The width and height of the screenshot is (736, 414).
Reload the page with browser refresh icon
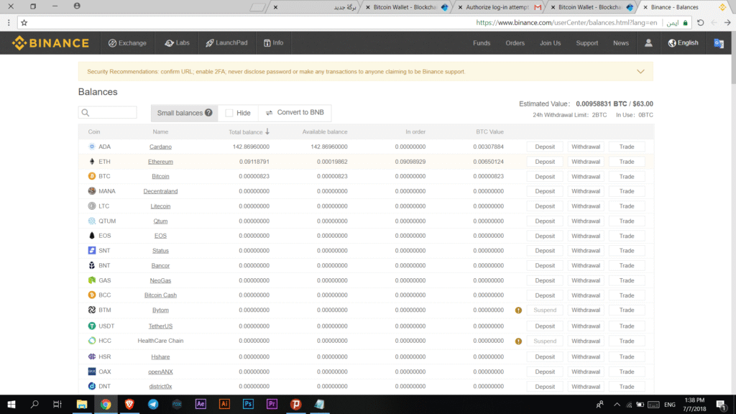pyautogui.click(x=700, y=22)
